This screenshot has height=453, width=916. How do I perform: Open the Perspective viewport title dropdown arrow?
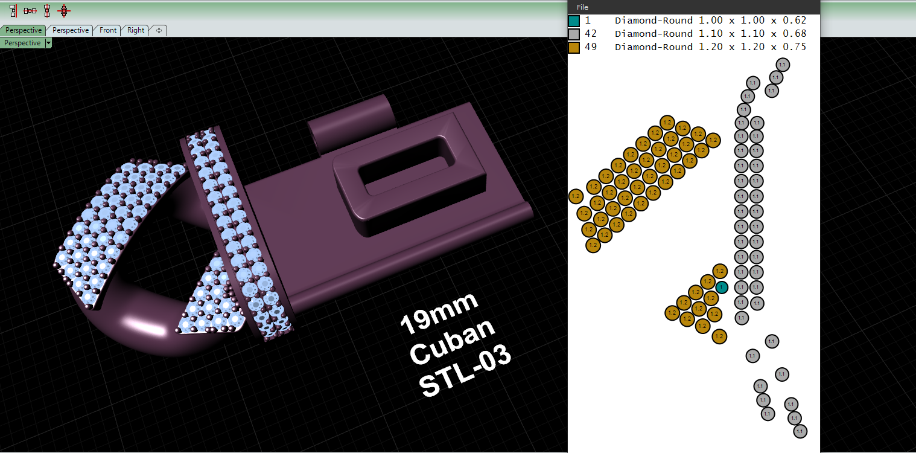[x=48, y=43]
